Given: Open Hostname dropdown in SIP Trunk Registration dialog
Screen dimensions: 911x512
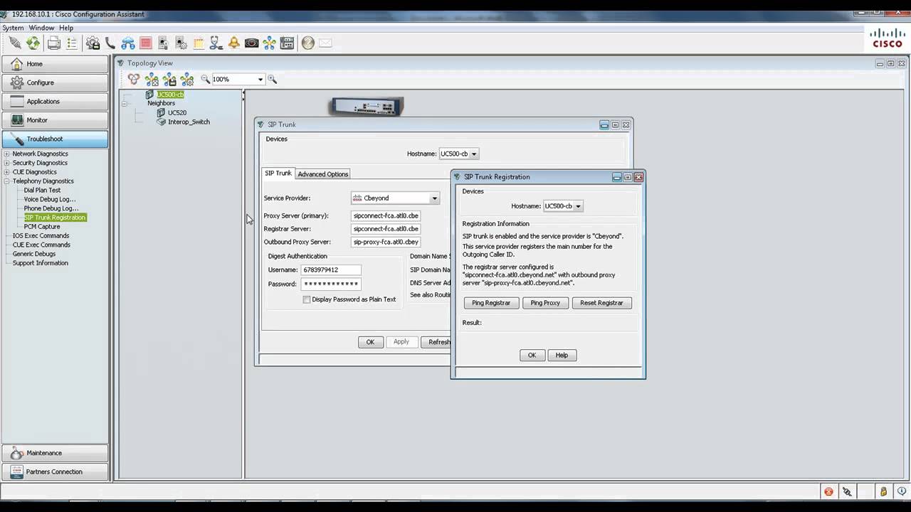Looking at the screenshot, I should 578,206.
